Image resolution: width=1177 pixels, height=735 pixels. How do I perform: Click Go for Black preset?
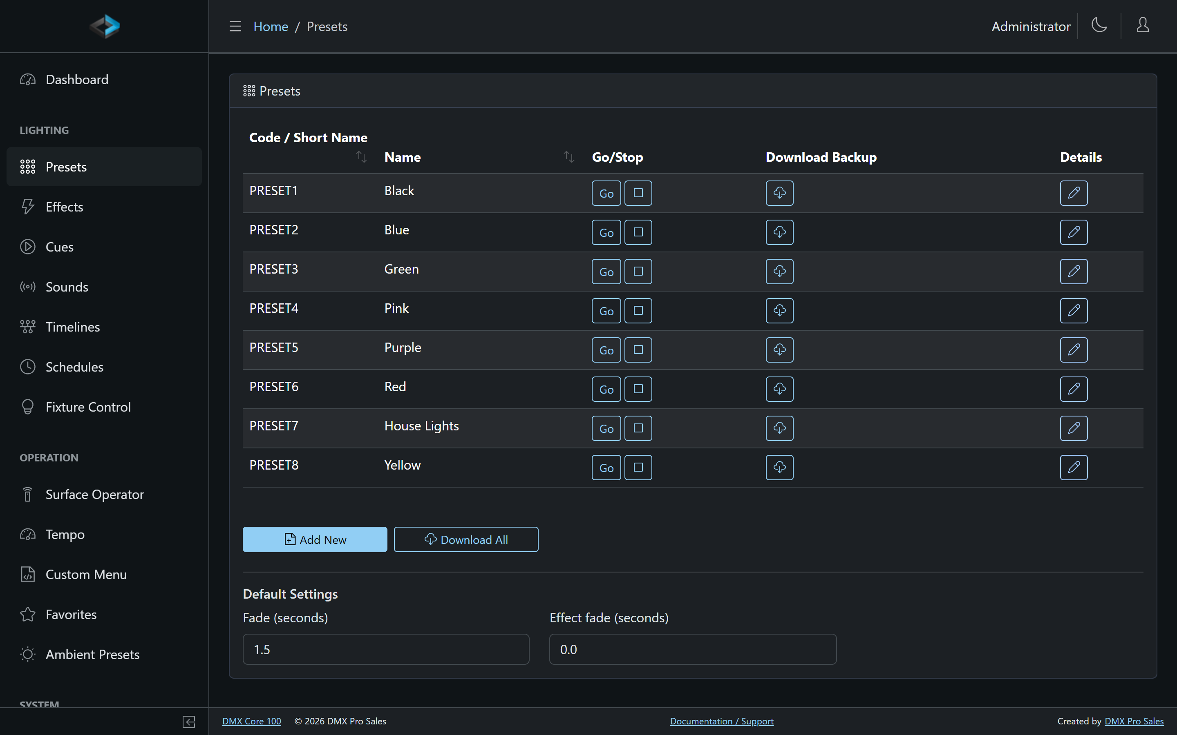point(606,193)
